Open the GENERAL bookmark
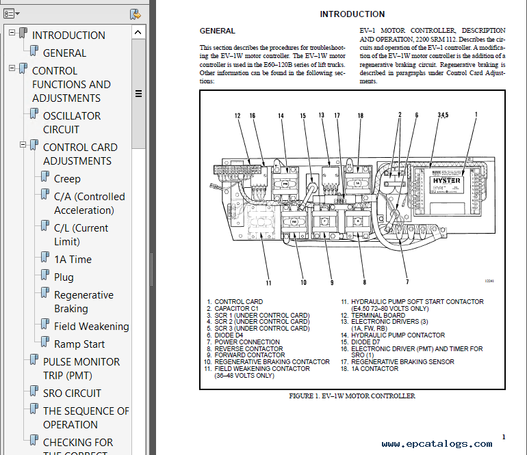527x455 pixels. point(64,53)
